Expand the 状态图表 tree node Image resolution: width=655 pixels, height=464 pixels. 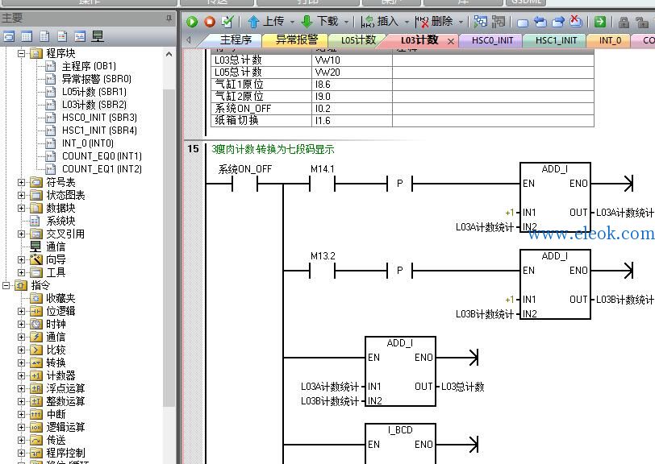(21, 195)
